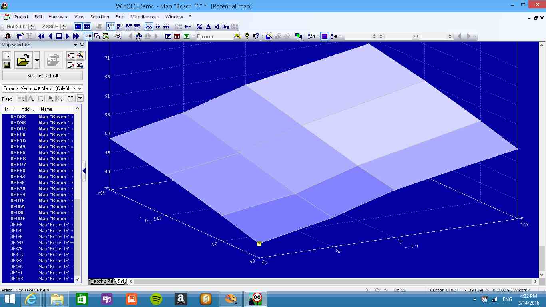Click the bar chart wand icon
Image resolution: width=546 pixels, height=307 pixels.
click(269, 36)
